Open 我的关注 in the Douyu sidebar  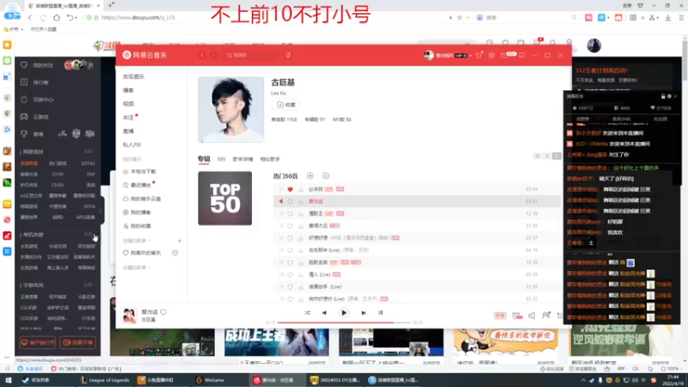[43, 65]
